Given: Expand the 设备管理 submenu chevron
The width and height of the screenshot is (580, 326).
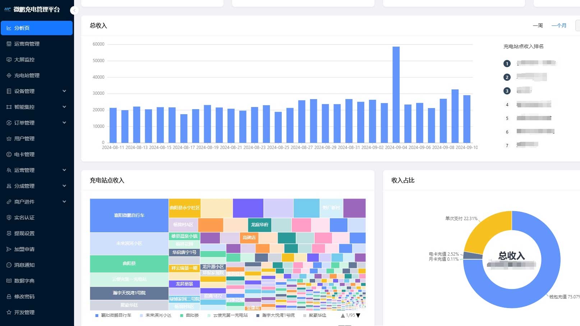Looking at the screenshot, I should (x=64, y=91).
